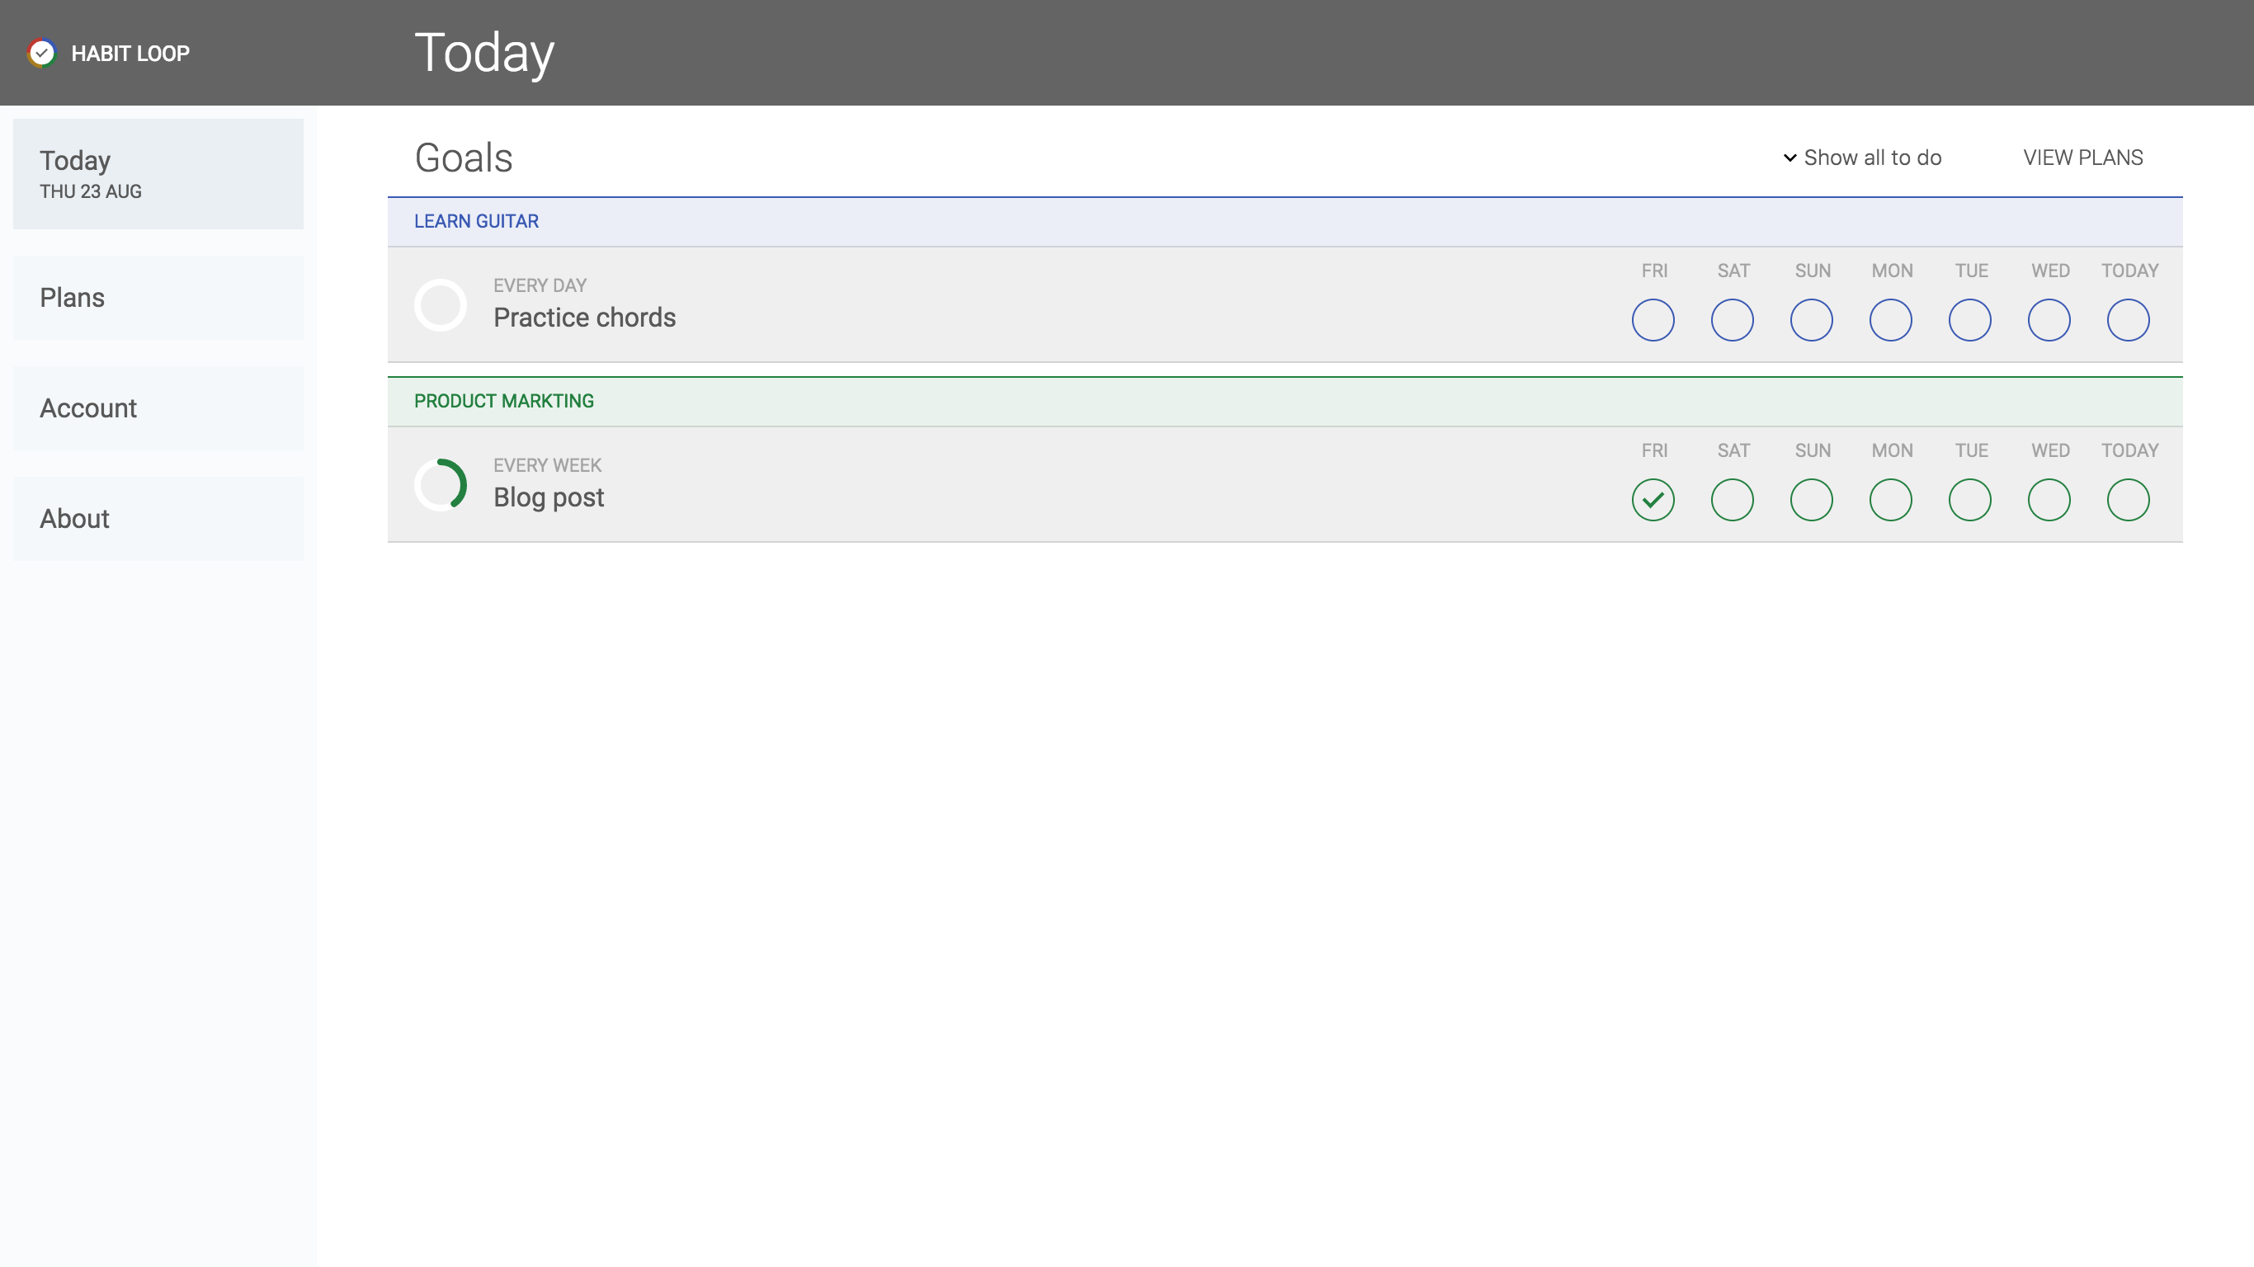Open the Practice chords habit title
The height and width of the screenshot is (1267, 2254).
[584, 318]
